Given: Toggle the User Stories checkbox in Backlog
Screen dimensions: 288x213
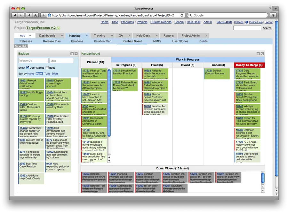Looking at the screenshot, I should 28,67.
